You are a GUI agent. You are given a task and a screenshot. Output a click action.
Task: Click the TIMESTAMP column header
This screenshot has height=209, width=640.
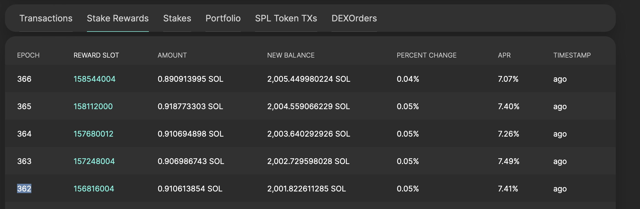(x=572, y=55)
